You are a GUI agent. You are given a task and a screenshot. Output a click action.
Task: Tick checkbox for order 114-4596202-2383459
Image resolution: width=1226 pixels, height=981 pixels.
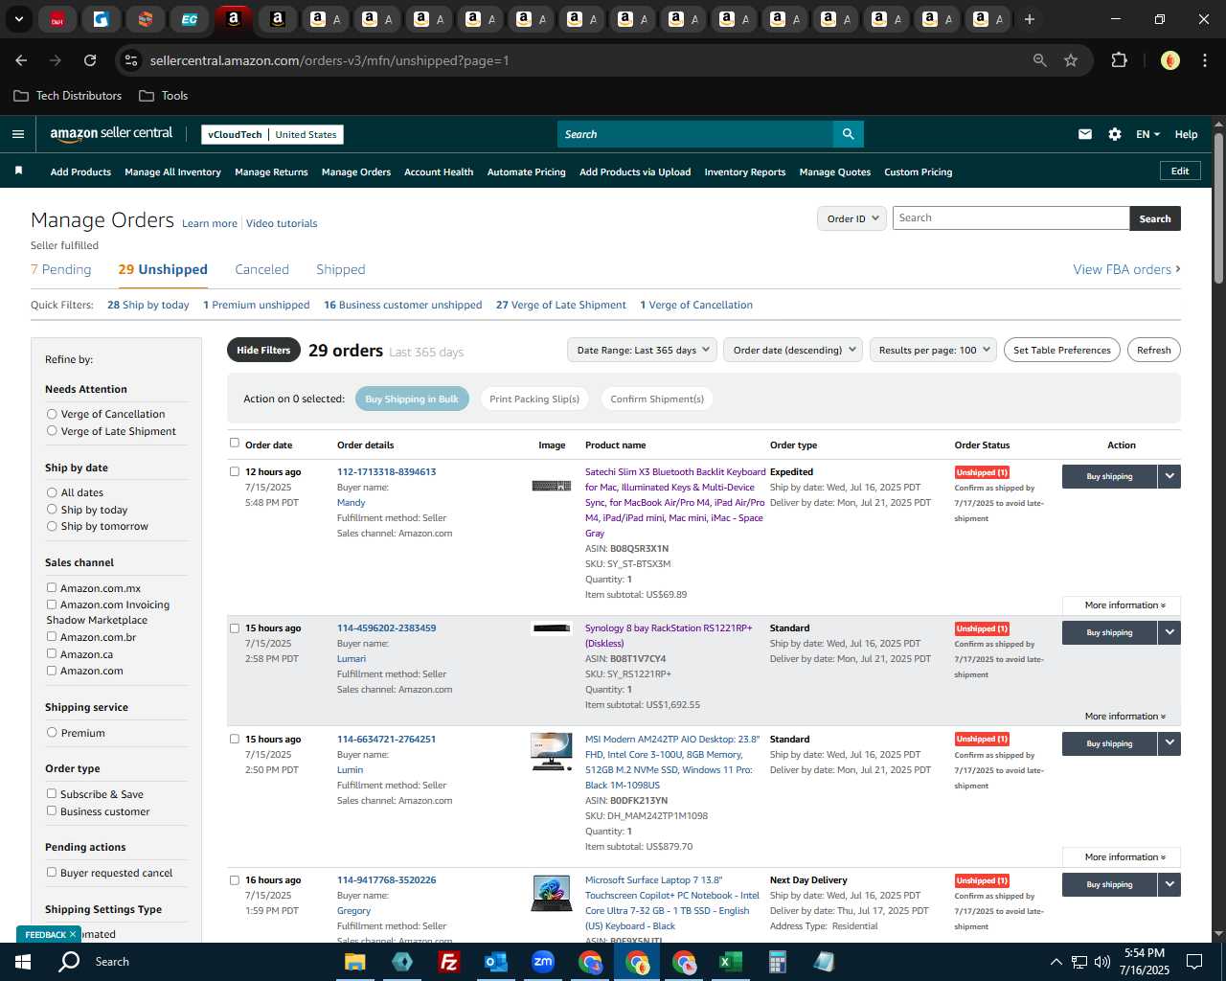point(234,628)
